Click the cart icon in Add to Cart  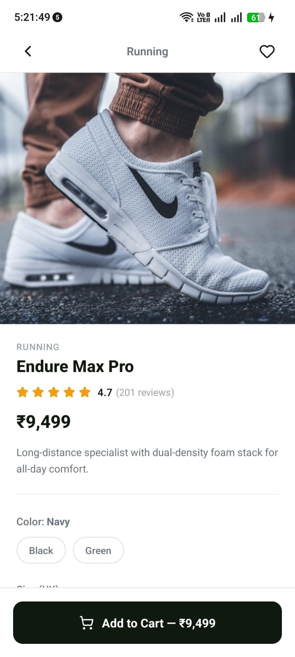pos(86,623)
